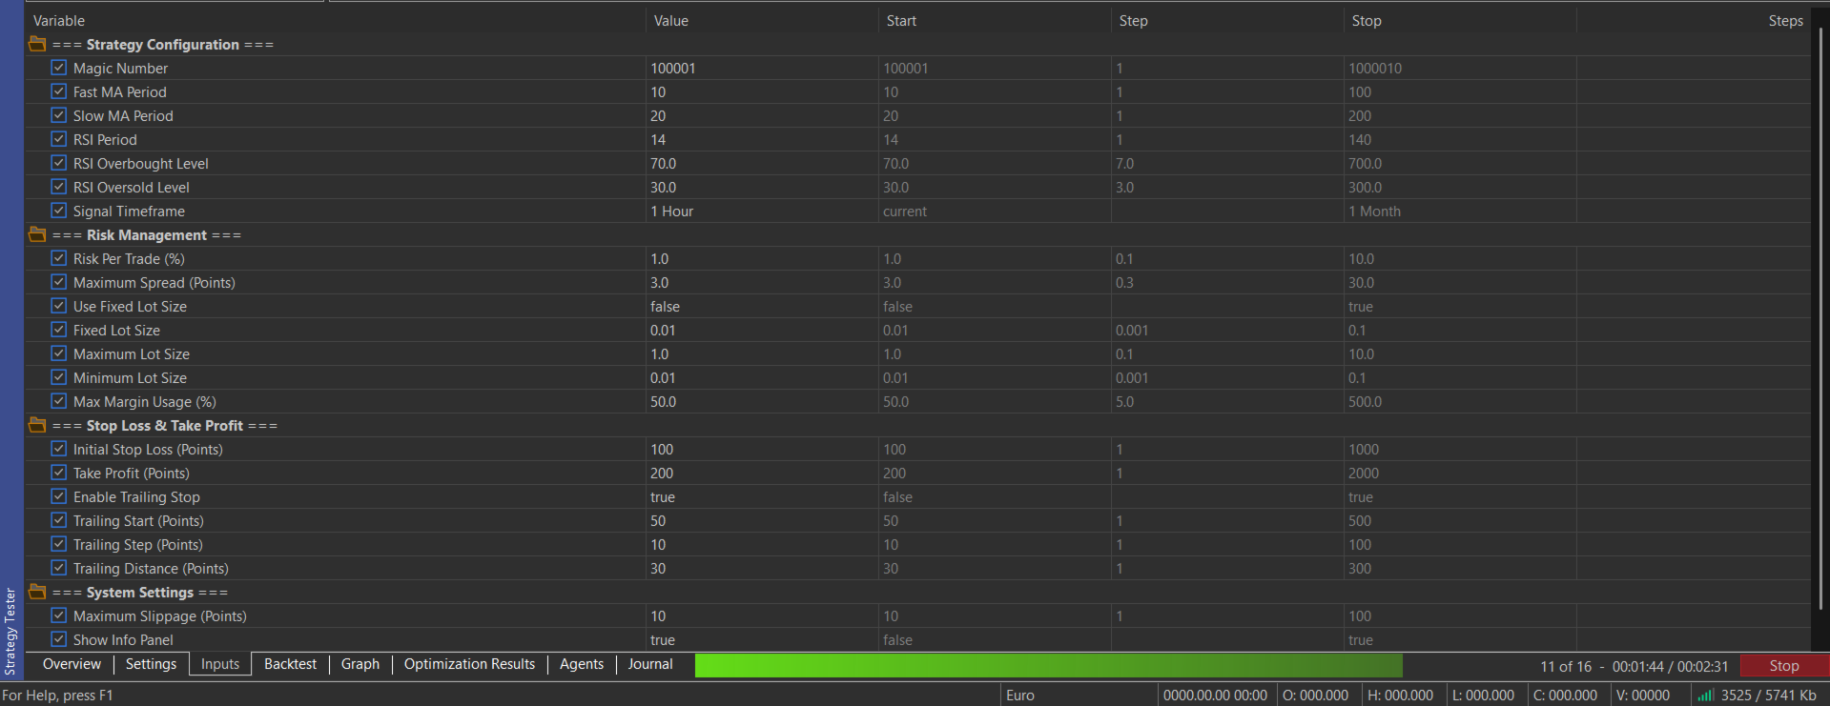Open Show Info Panel value dropdown
Viewport: 1830px width, 706px height.
click(x=762, y=640)
